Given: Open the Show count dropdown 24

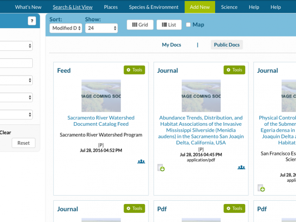Looking at the screenshot, I should (101, 28).
